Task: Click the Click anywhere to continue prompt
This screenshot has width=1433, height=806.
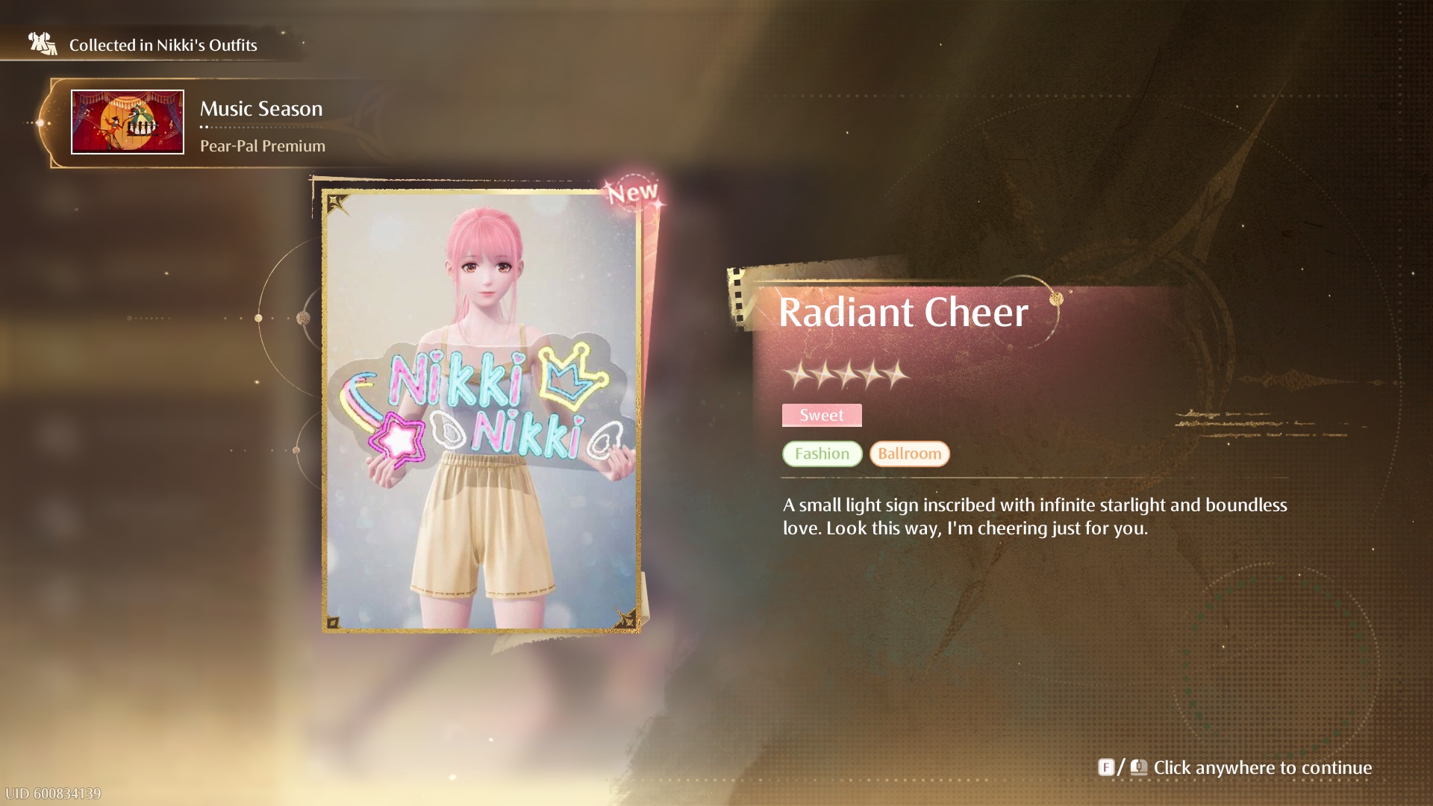Action: [1263, 767]
